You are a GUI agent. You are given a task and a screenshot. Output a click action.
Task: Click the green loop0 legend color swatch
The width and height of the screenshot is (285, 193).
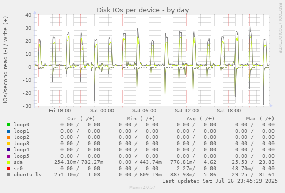point(9,125)
